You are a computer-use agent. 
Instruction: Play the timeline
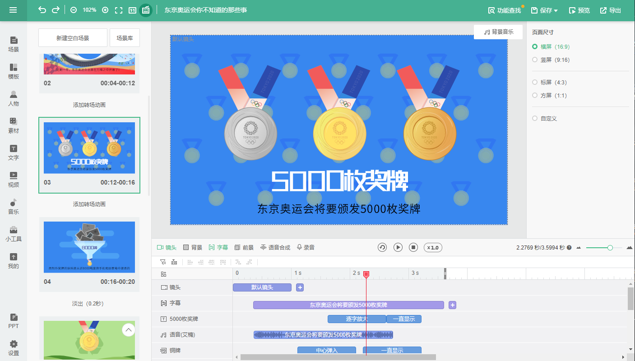point(398,247)
